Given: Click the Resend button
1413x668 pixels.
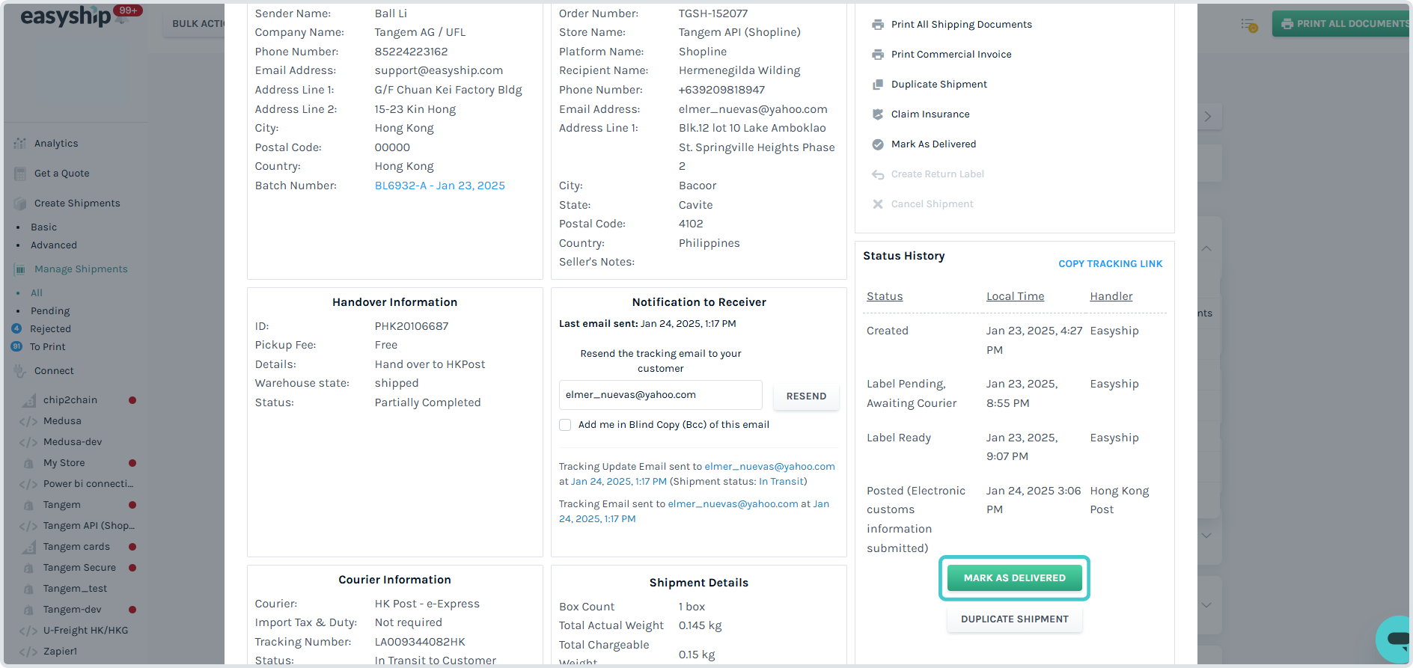Looking at the screenshot, I should (806, 396).
